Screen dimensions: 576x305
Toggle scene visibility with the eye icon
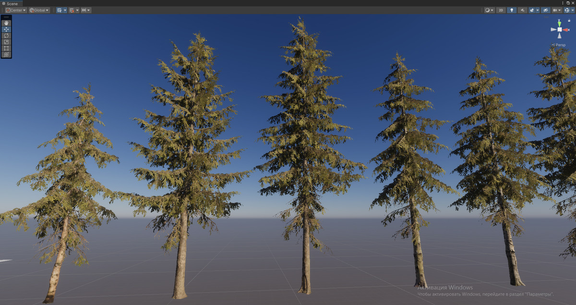pyautogui.click(x=545, y=10)
